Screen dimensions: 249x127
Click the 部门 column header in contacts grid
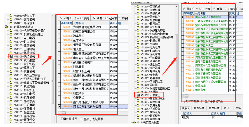click(x=228, y=114)
